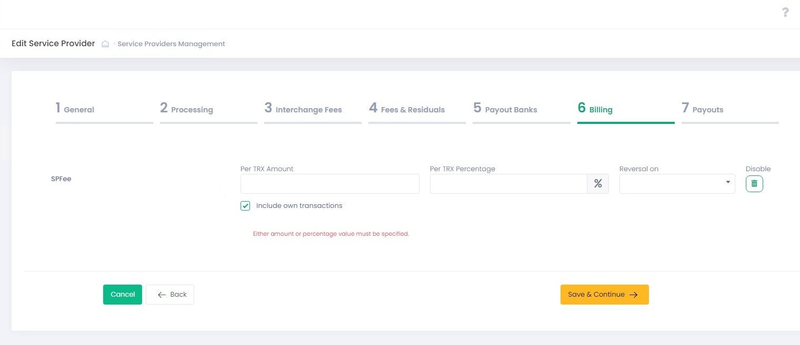800x345 pixels.
Task: Click the Back button
Action: (170, 295)
